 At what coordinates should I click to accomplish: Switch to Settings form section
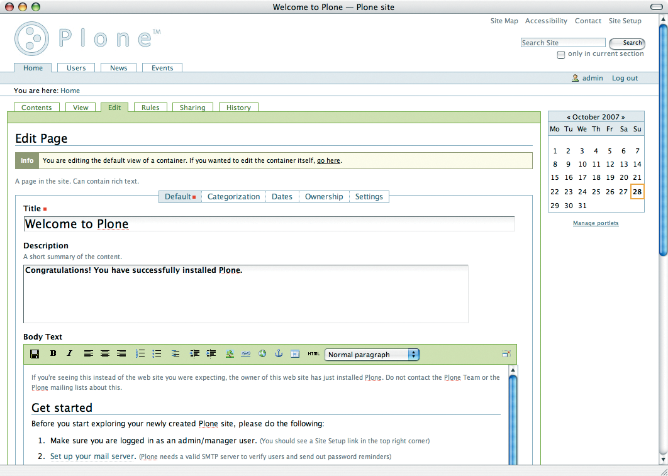369,197
